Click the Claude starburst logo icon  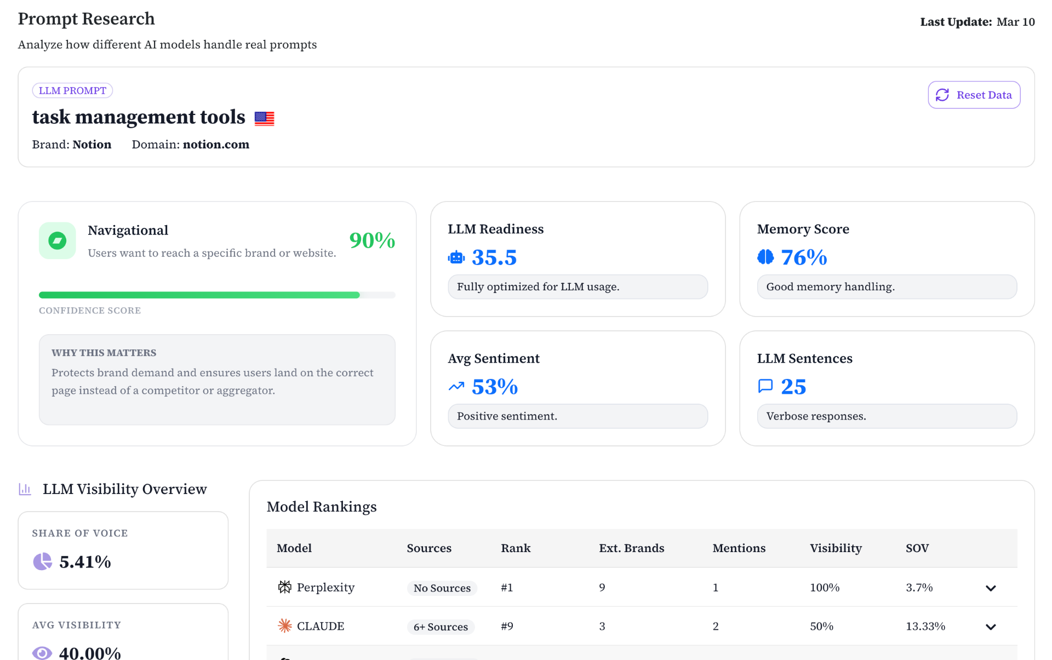285,625
